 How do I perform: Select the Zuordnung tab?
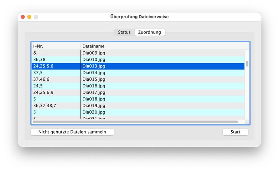tap(150, 32)
